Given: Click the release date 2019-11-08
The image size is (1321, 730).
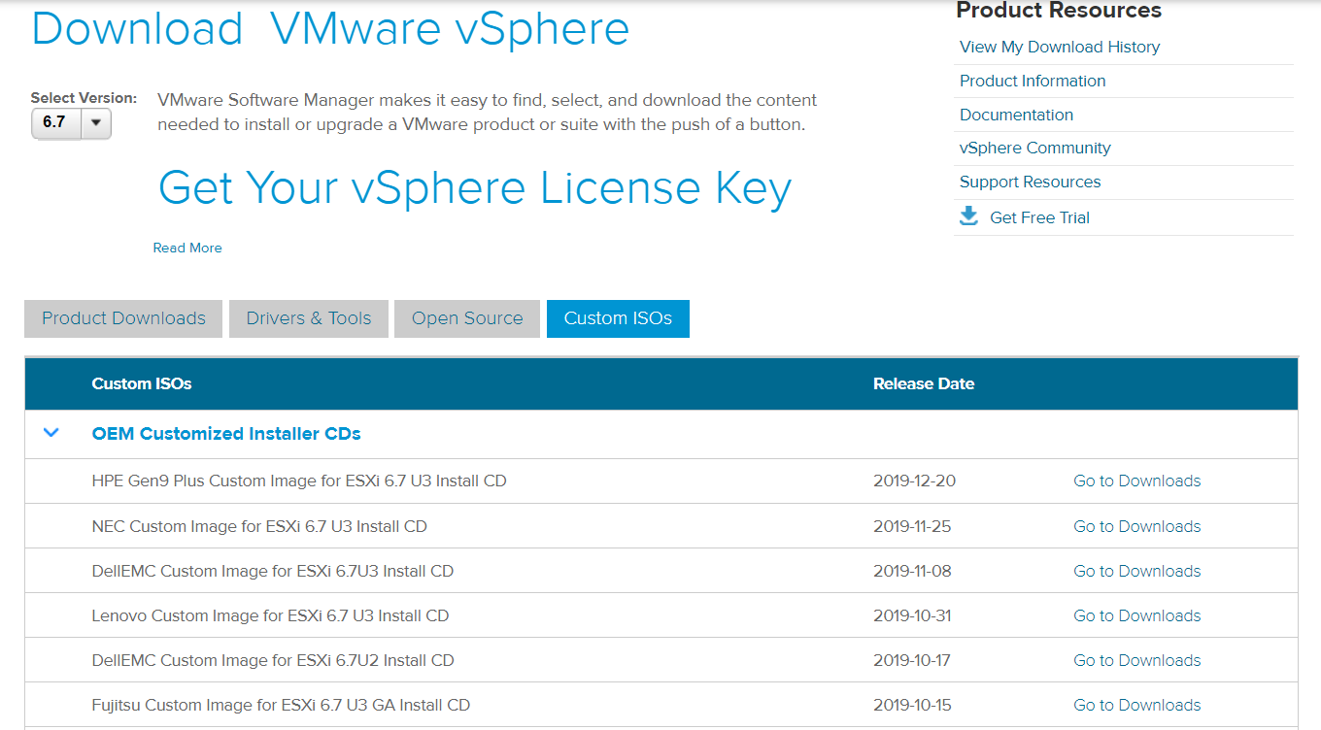Looking at the screenshot, I should (x=912, y=571).
